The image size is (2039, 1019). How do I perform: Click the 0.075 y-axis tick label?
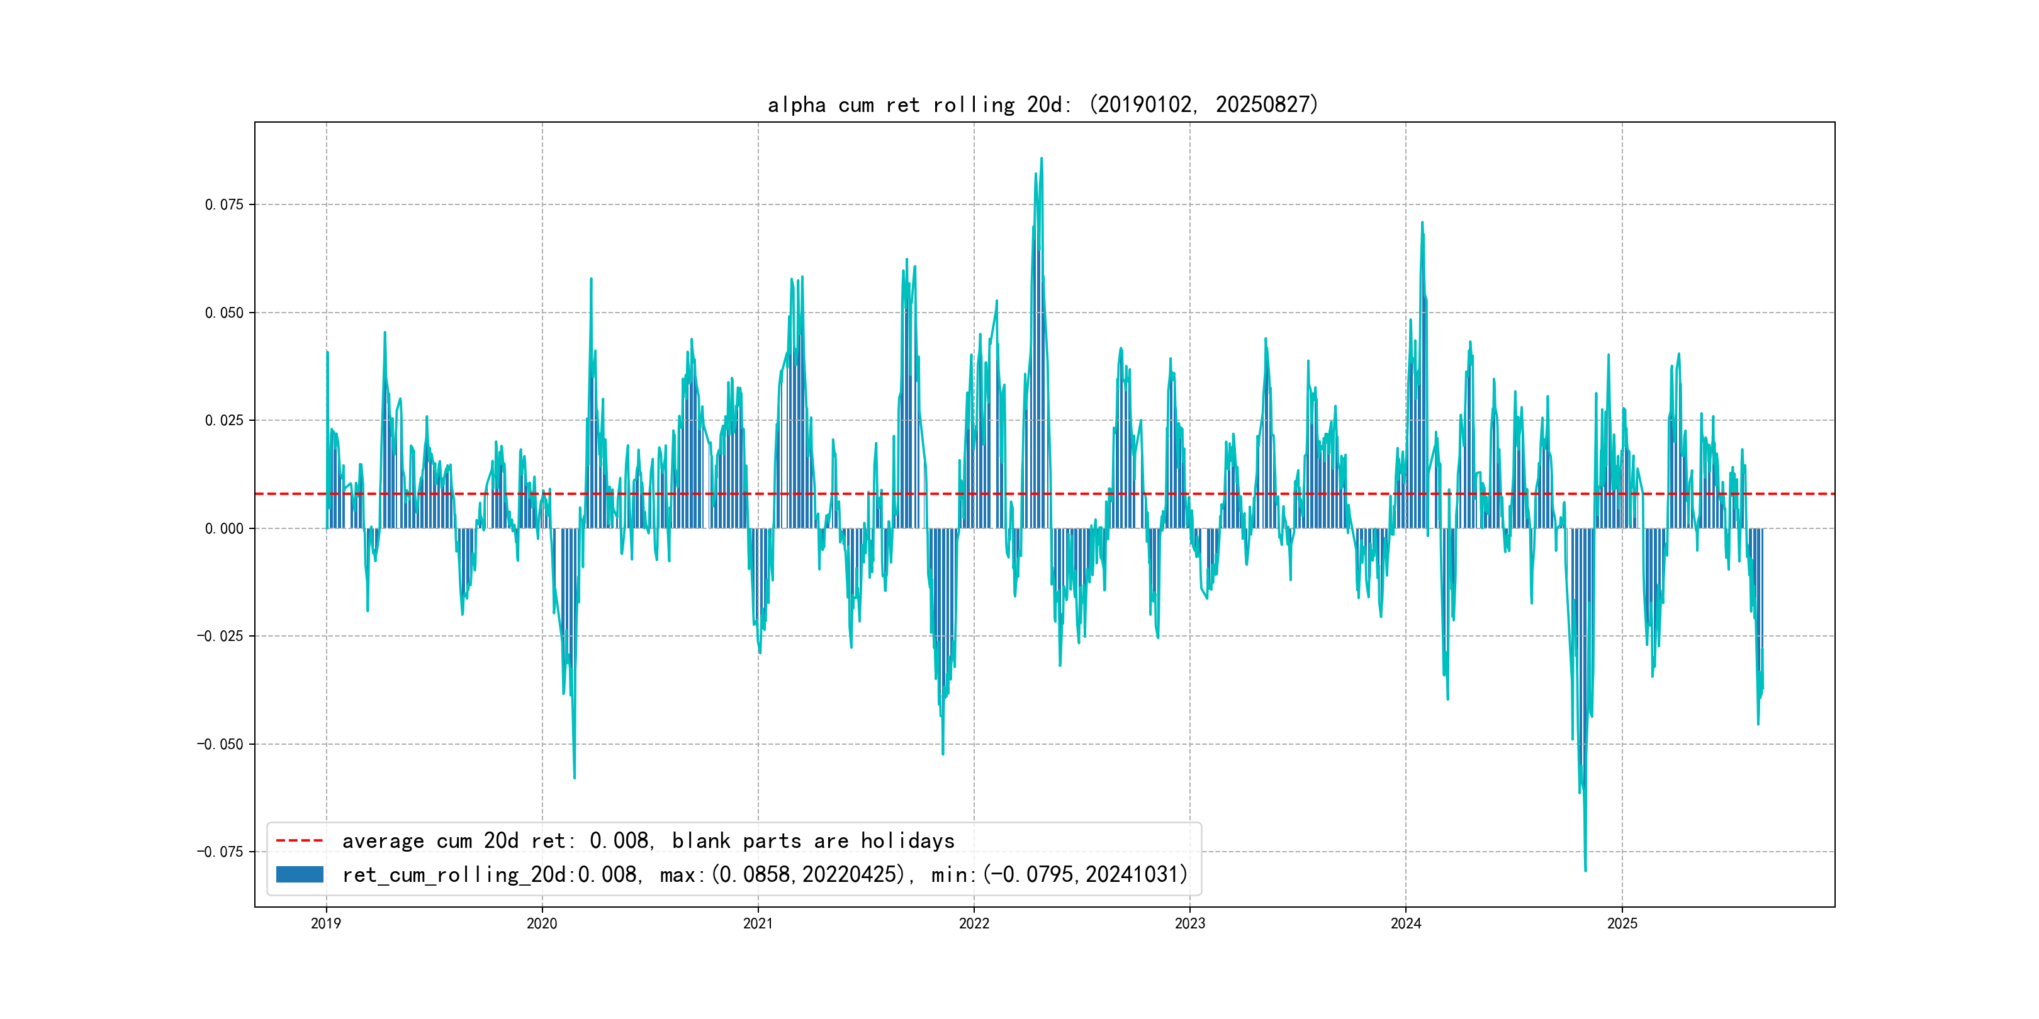pos(224,205)
